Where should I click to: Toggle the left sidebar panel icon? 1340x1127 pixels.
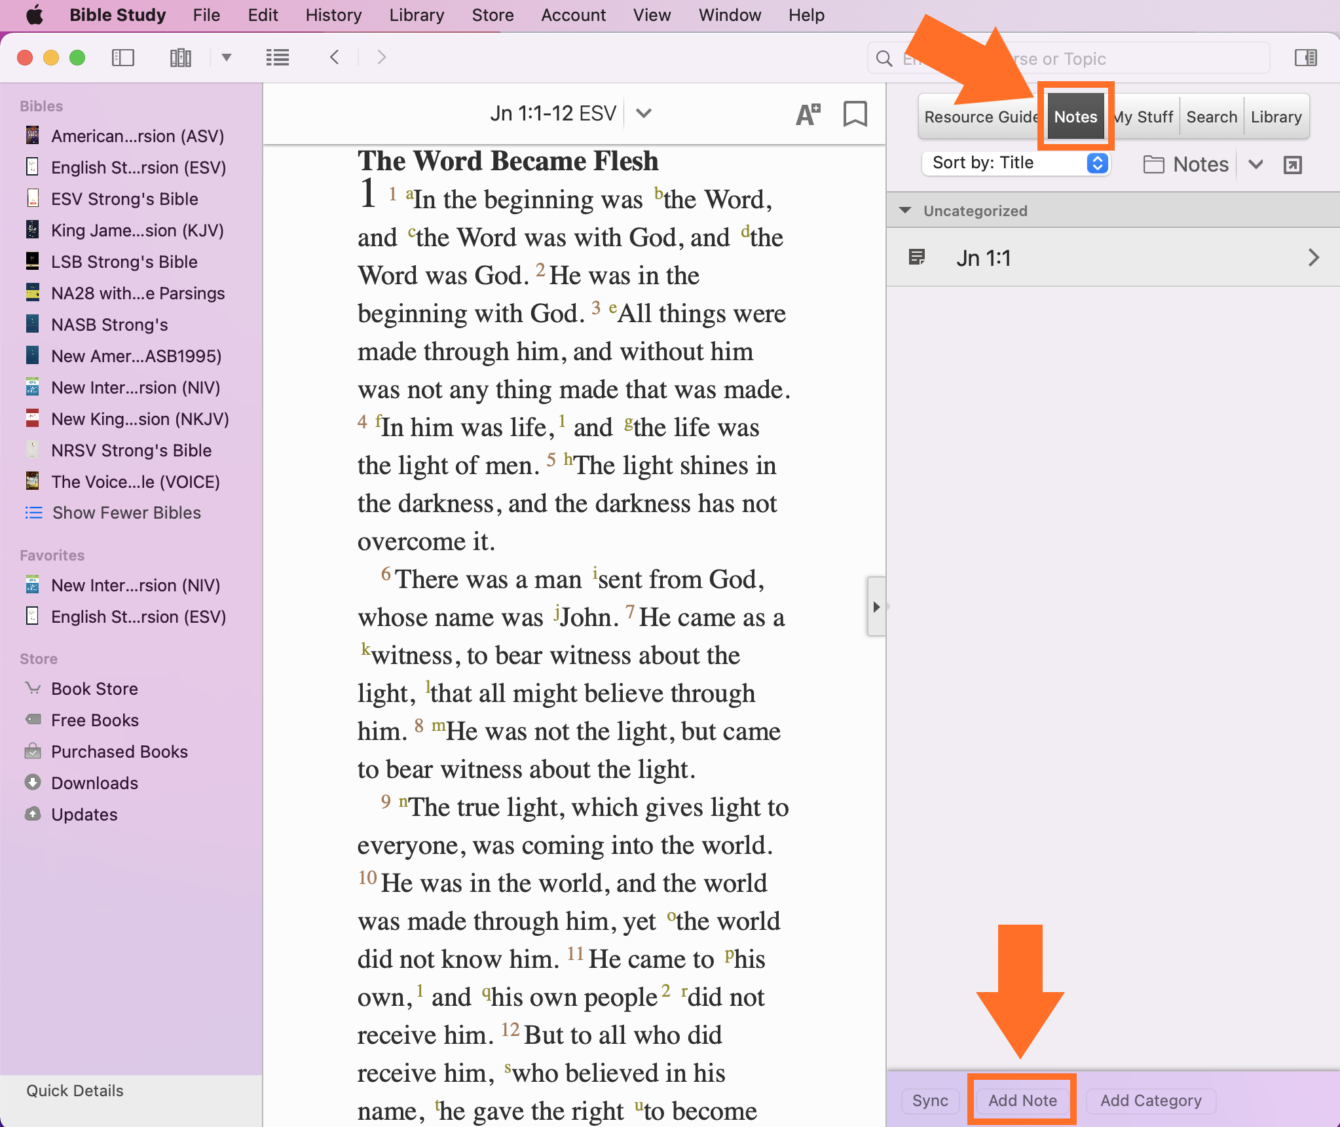coord(122,58)
